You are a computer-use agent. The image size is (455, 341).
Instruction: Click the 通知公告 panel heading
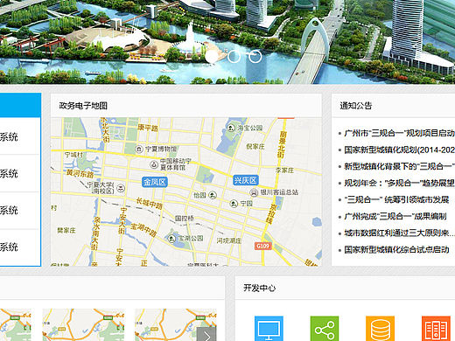[356, 106]
